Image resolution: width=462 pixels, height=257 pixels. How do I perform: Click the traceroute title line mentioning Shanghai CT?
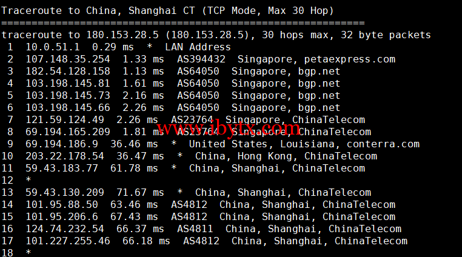(167, 11)
